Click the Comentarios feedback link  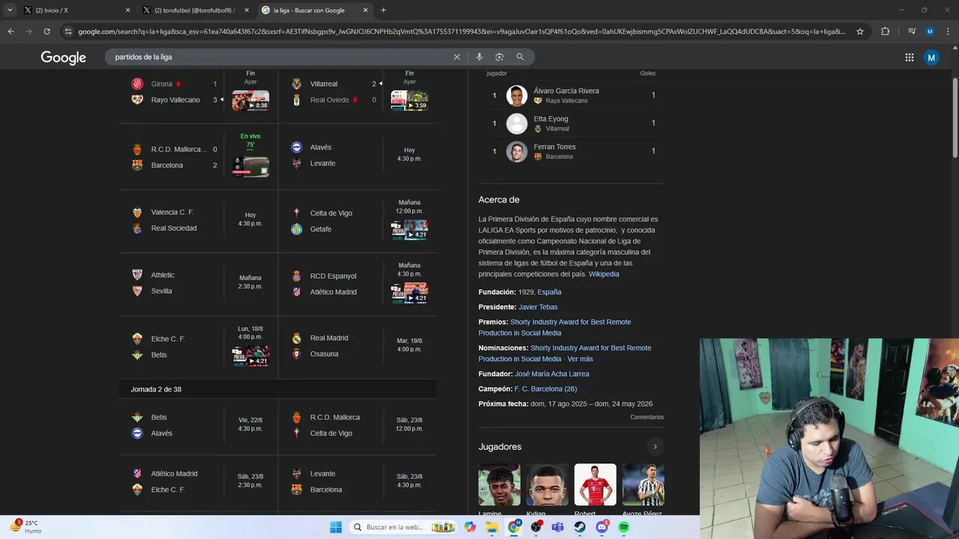pyautogui.click(x=647, y=417)
